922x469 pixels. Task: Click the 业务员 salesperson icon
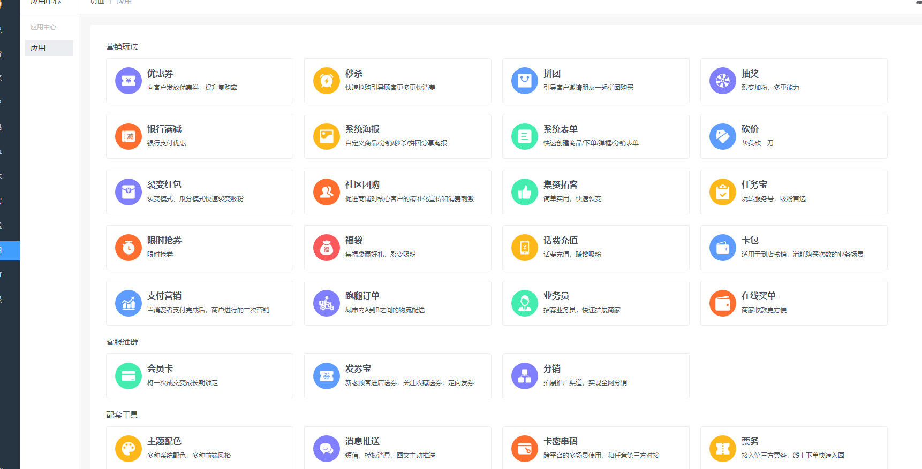pyautogui.click(x=525, y=303)
